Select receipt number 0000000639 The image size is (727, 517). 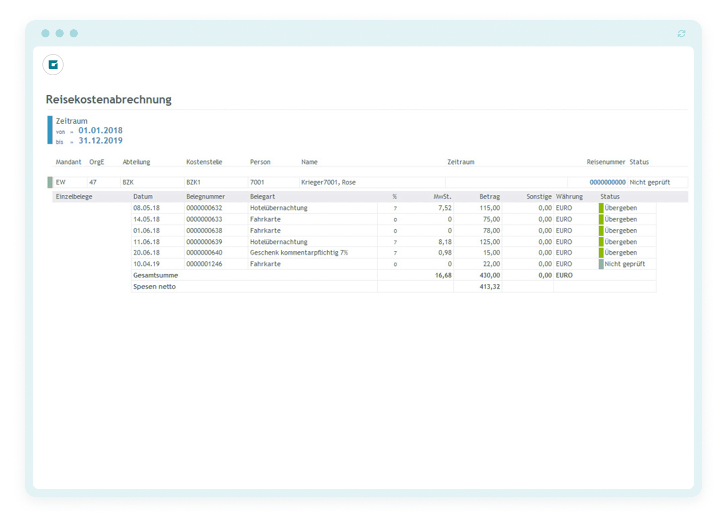coord(204,242)
